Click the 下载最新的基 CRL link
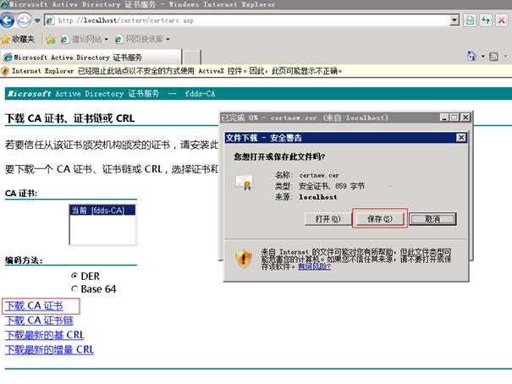 (x=44, y=335)
